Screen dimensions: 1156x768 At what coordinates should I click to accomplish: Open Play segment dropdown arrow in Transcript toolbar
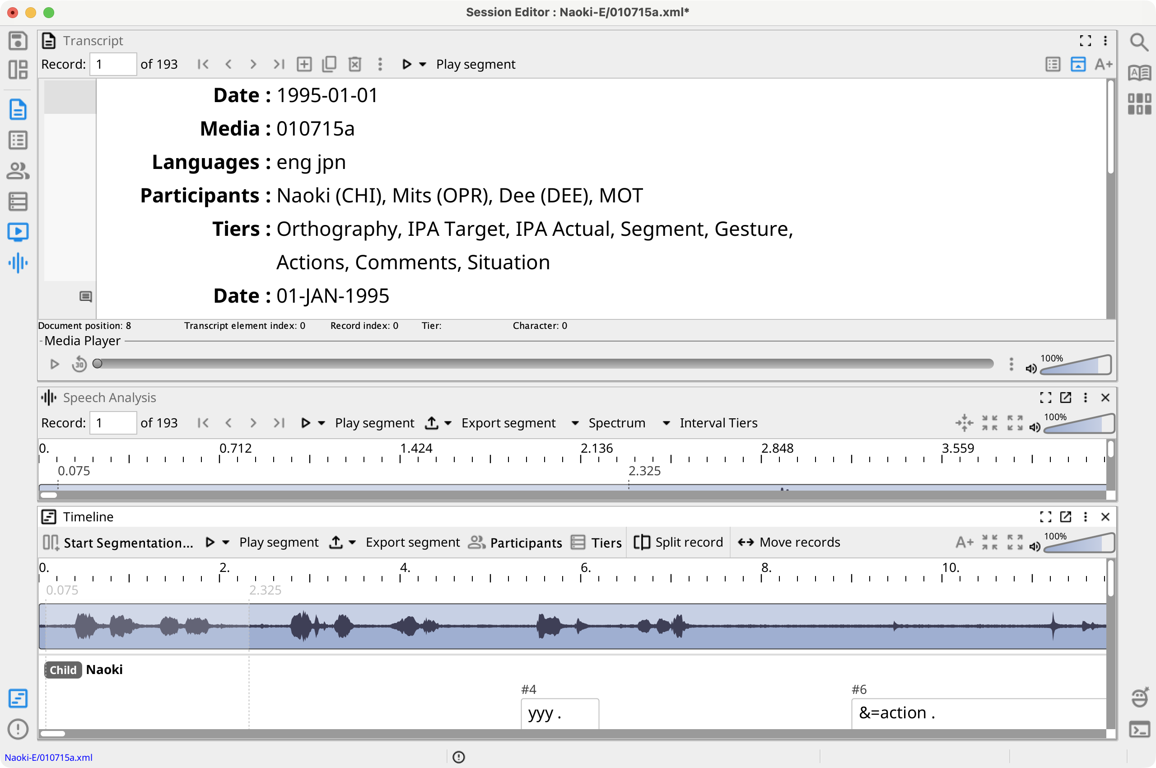pos(423,64)
